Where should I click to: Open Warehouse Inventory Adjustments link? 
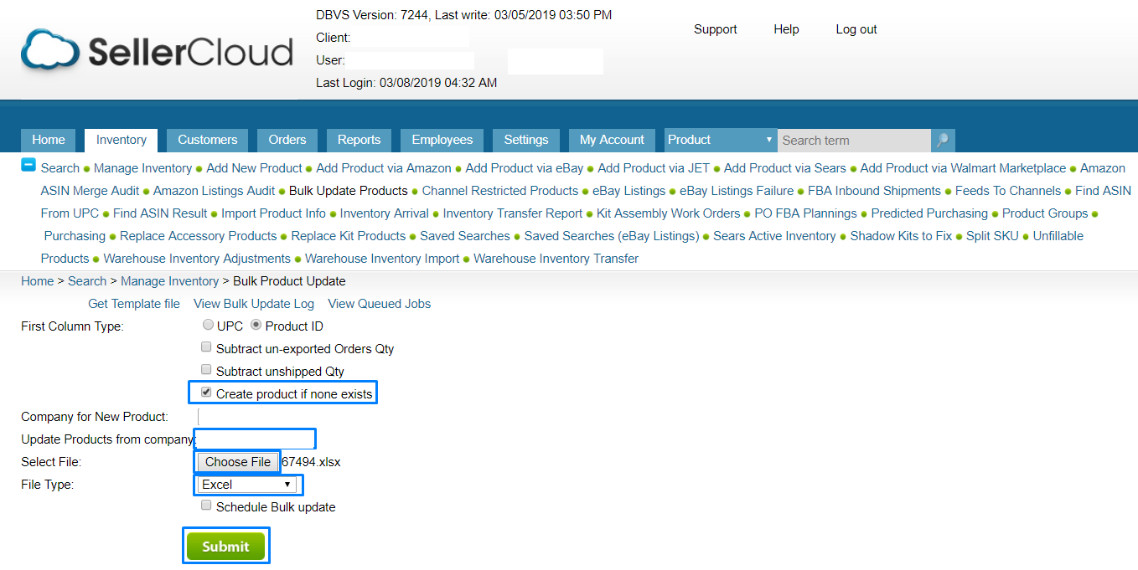(197, 259)
